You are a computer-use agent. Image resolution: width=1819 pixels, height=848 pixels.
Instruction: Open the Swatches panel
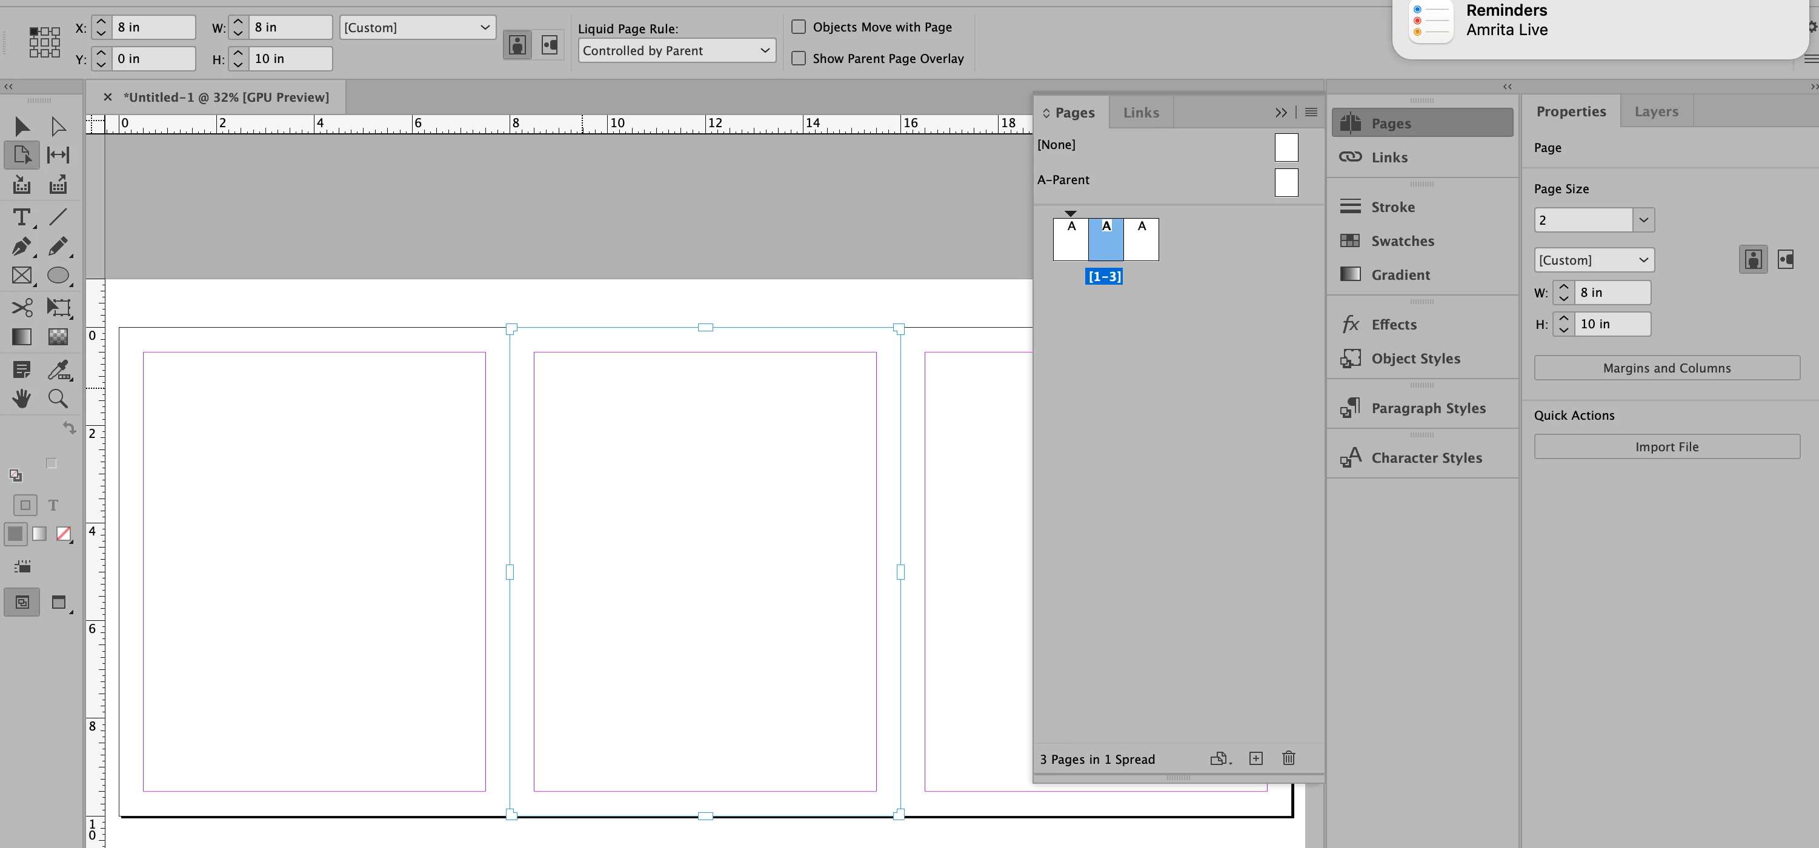(1402, 241)
